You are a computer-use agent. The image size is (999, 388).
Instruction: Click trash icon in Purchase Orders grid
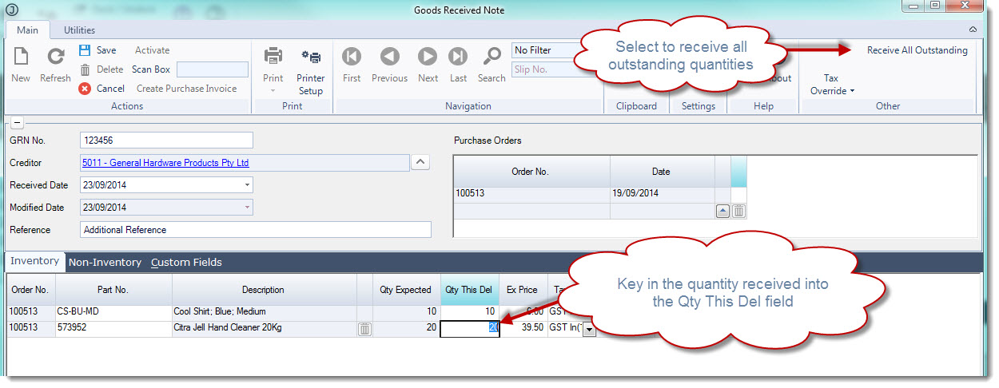739,211
